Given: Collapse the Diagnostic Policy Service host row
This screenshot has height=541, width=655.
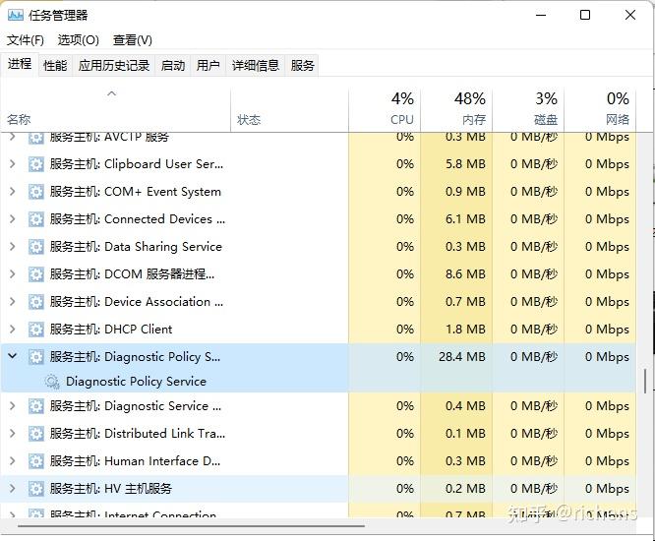Looking at the screenshot, I should (x=13, y=356).
